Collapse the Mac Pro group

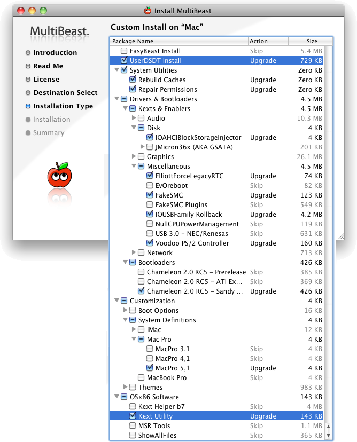[134, 339]
